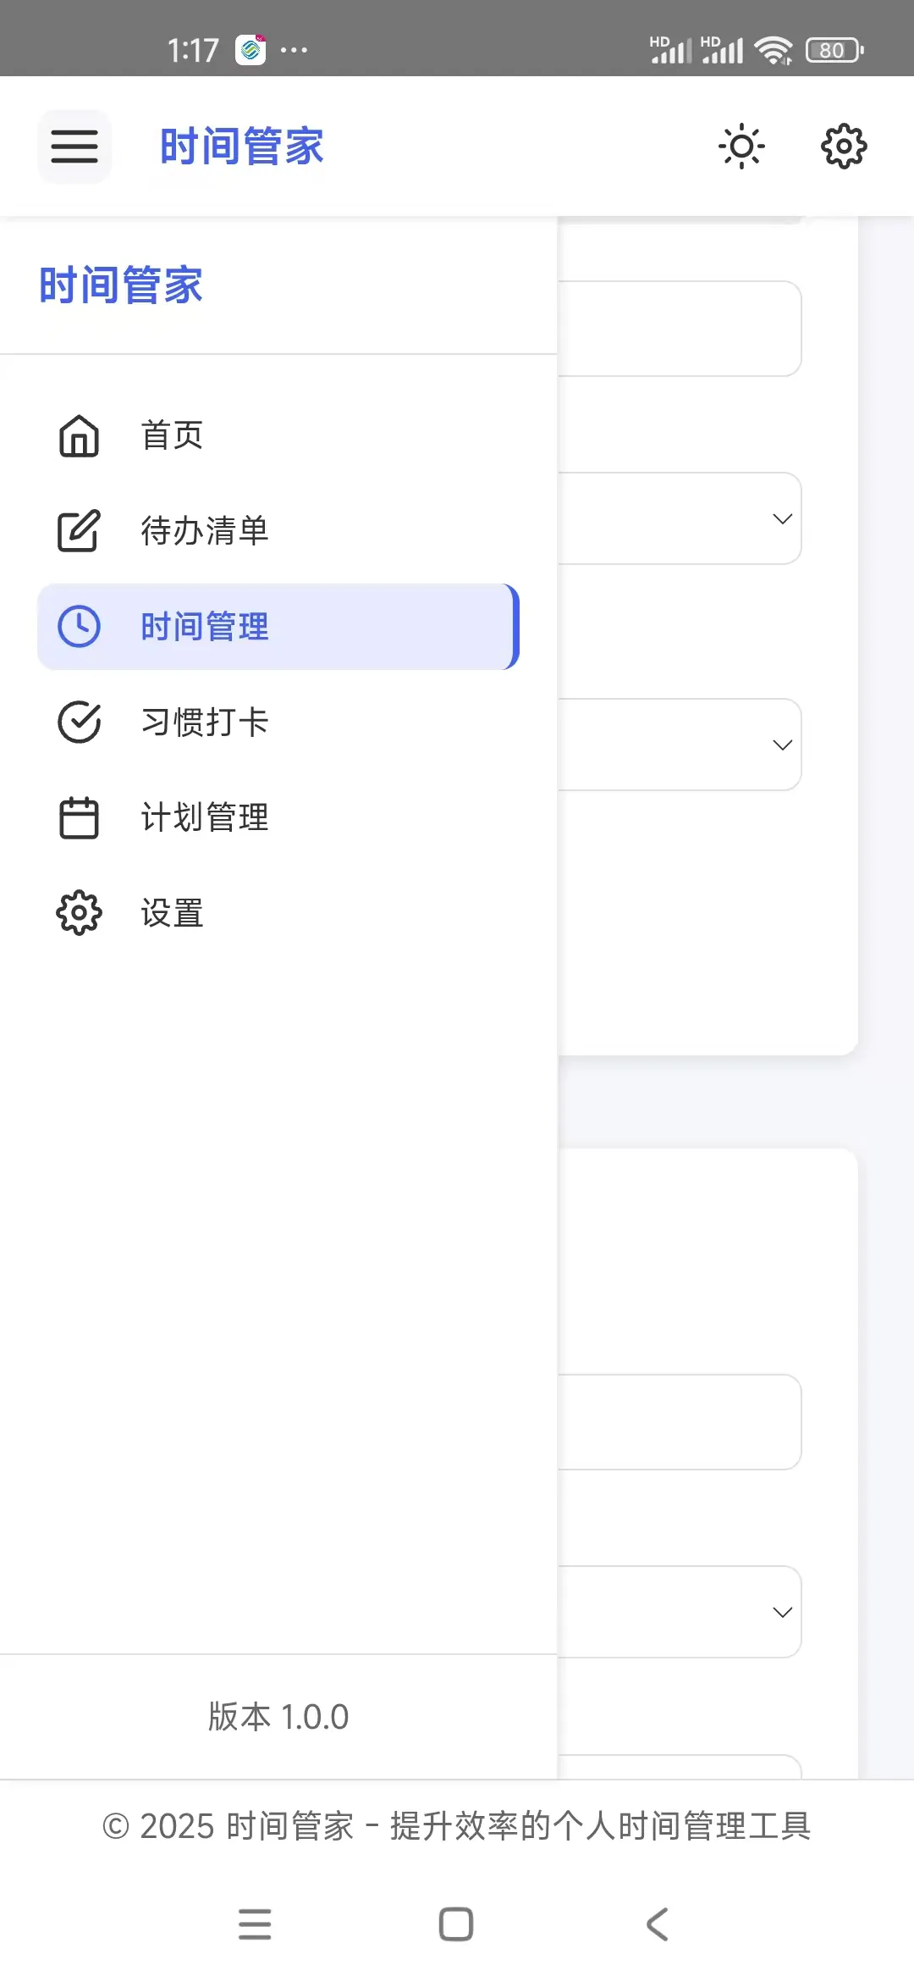
Task: Focus the top input field behind the drawer
Action: pos(680,329)
